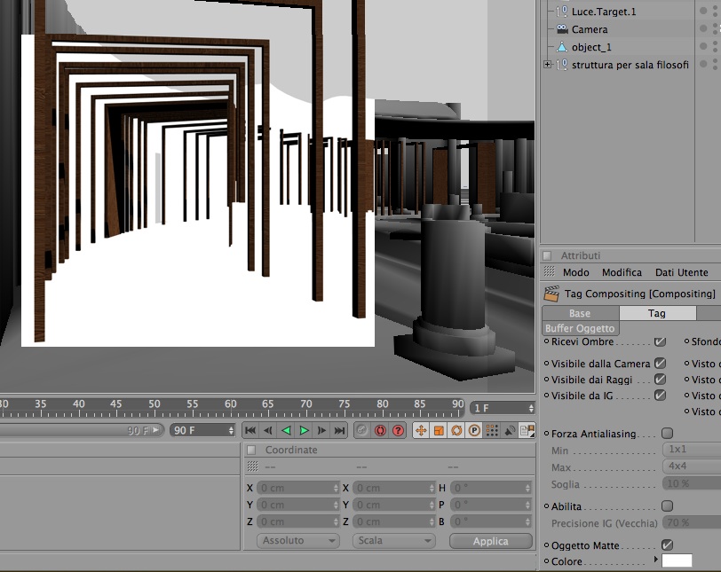Click the Applica button
Screen dimensions: 721x572
tap(491, 541)
